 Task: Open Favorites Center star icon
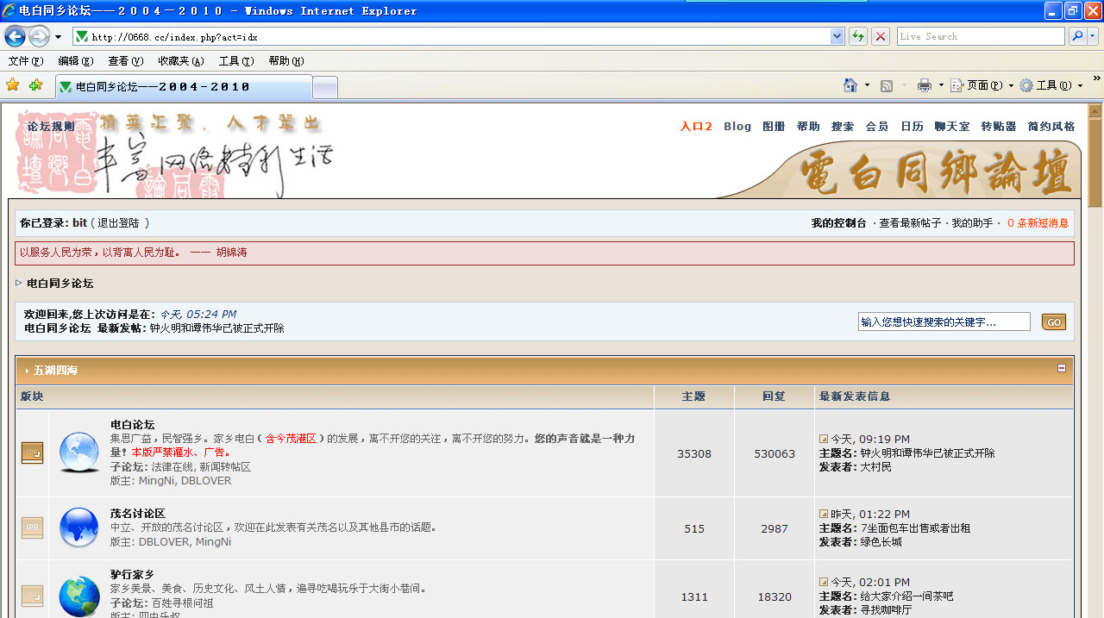(x=13, y=85)
